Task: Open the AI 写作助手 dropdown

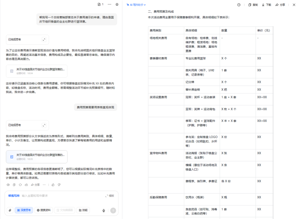Action: [x=136, y=5]
